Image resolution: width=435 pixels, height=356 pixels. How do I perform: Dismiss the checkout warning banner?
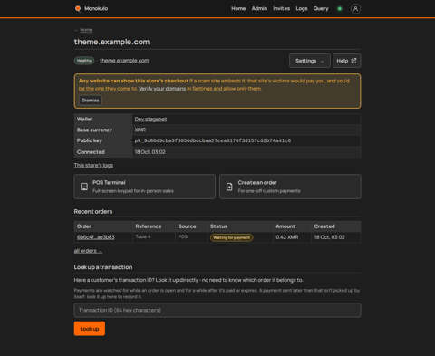click(x=91, y=101)
